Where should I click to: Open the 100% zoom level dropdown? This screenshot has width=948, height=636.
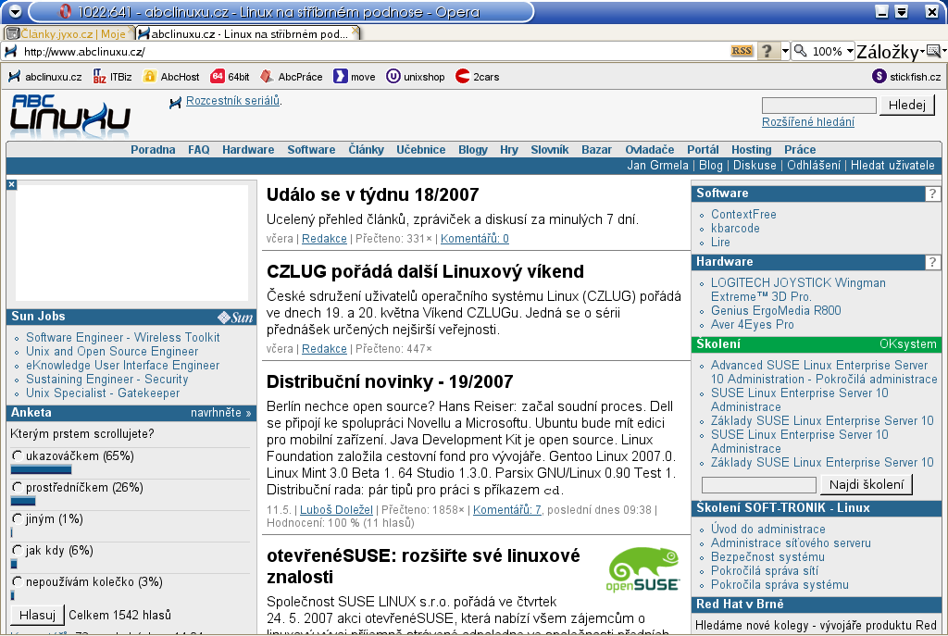point(850,51)
